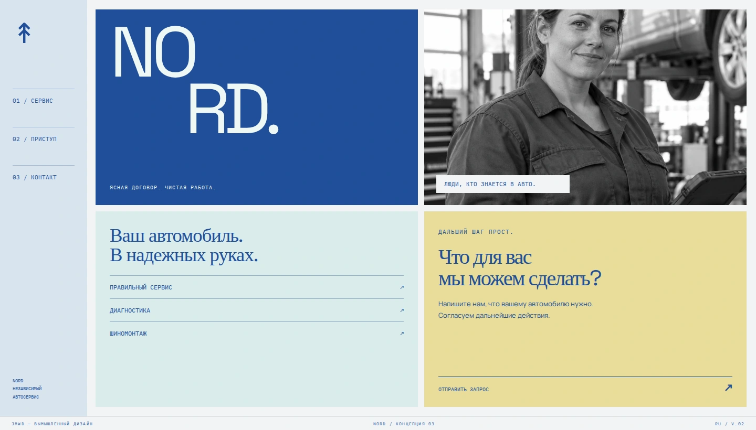Click RU / V.02 in footer
The height and width of the screenshot is (430, 756).
click(730, 424)
